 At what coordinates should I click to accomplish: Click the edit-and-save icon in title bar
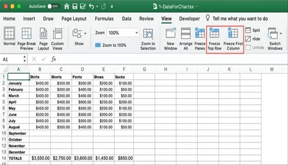tap(83, 7)
